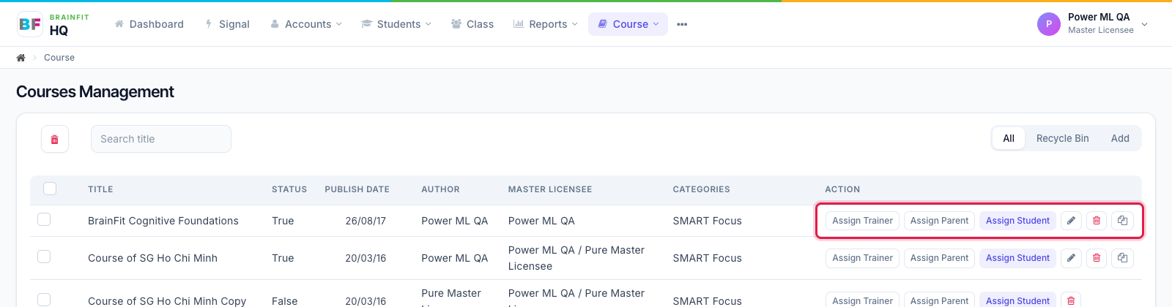Check the Course of SG Ho Chi Minh Copy checkbox
This screenshot has width=1172, height=307.
coord(44,300)
